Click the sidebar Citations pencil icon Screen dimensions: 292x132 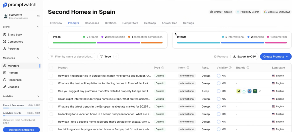click(5, 87)
